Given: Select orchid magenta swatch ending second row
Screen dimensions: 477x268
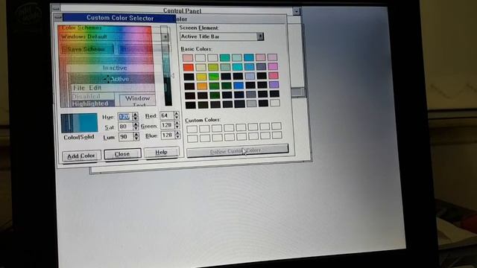Looking at the screenshot, I should click(273, 66).
